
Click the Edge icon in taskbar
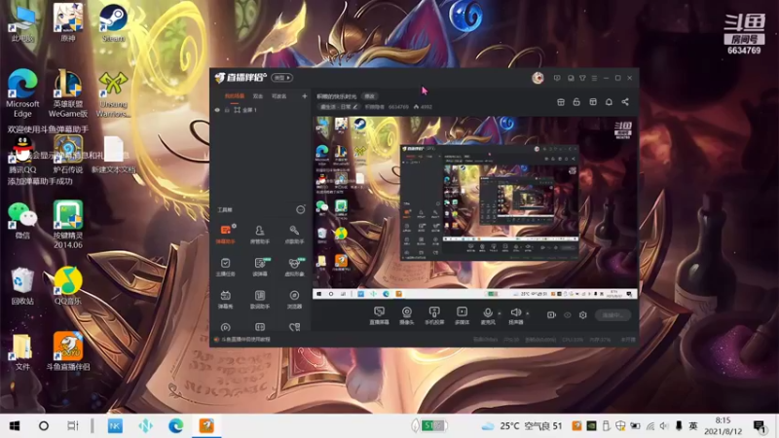(175, 426)
